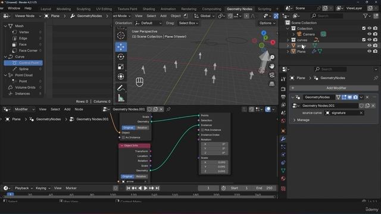Image resolution: width=381 pixels, height=214 pixels.
Task: Select the Rotate tool in viewport toolbar
Action: pos(121,57)
